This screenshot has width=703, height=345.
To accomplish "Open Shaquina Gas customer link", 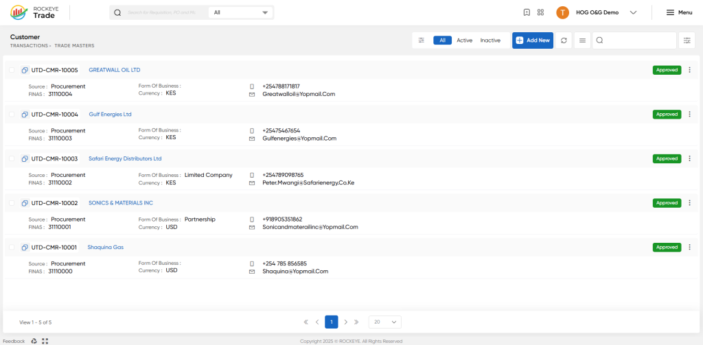I will click(x=105, y=248).
